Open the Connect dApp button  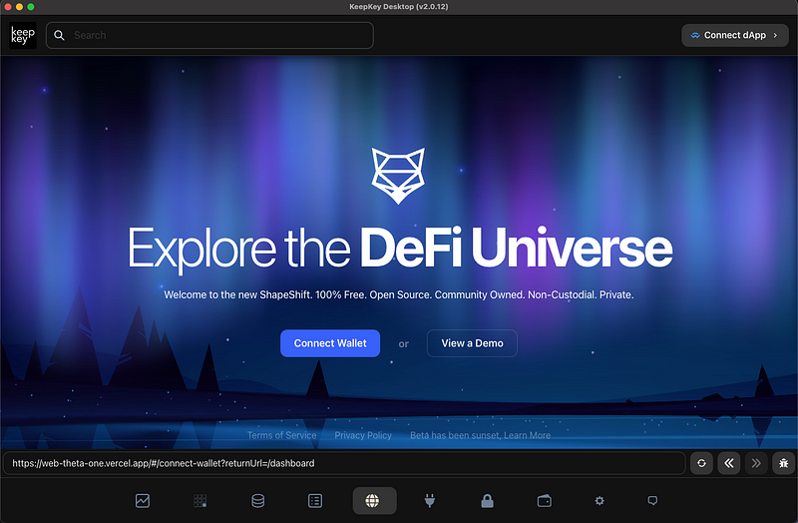coord(734,35)
